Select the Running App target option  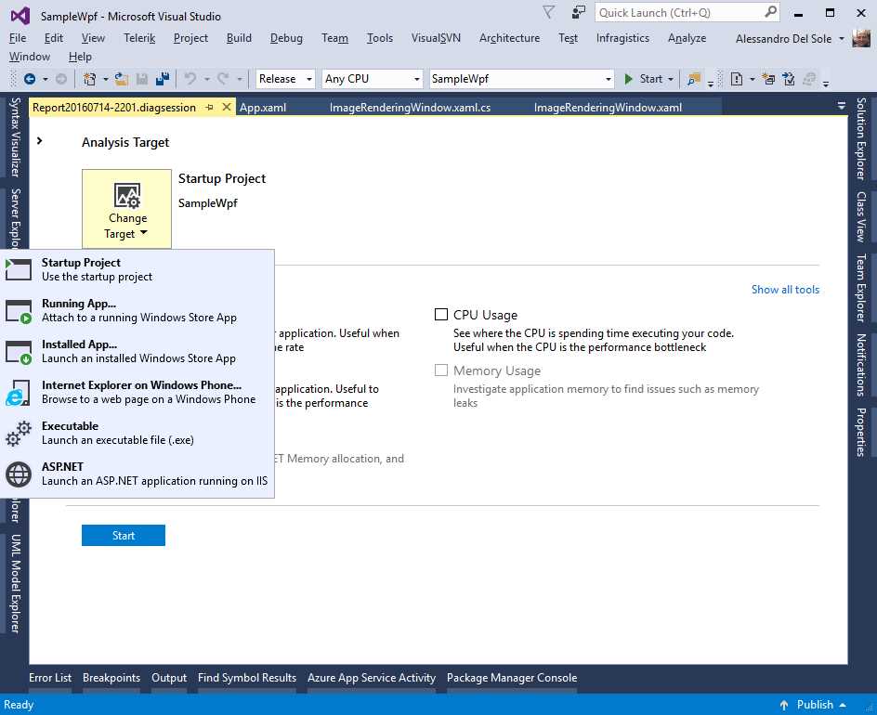pyautogui.click(x=137, y=311)
